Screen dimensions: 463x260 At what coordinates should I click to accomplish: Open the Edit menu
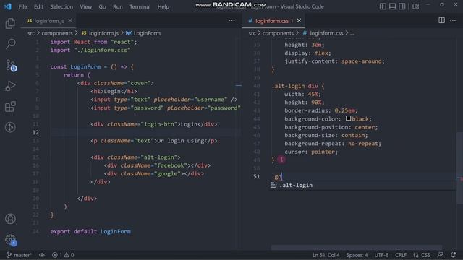pos(38,6)
